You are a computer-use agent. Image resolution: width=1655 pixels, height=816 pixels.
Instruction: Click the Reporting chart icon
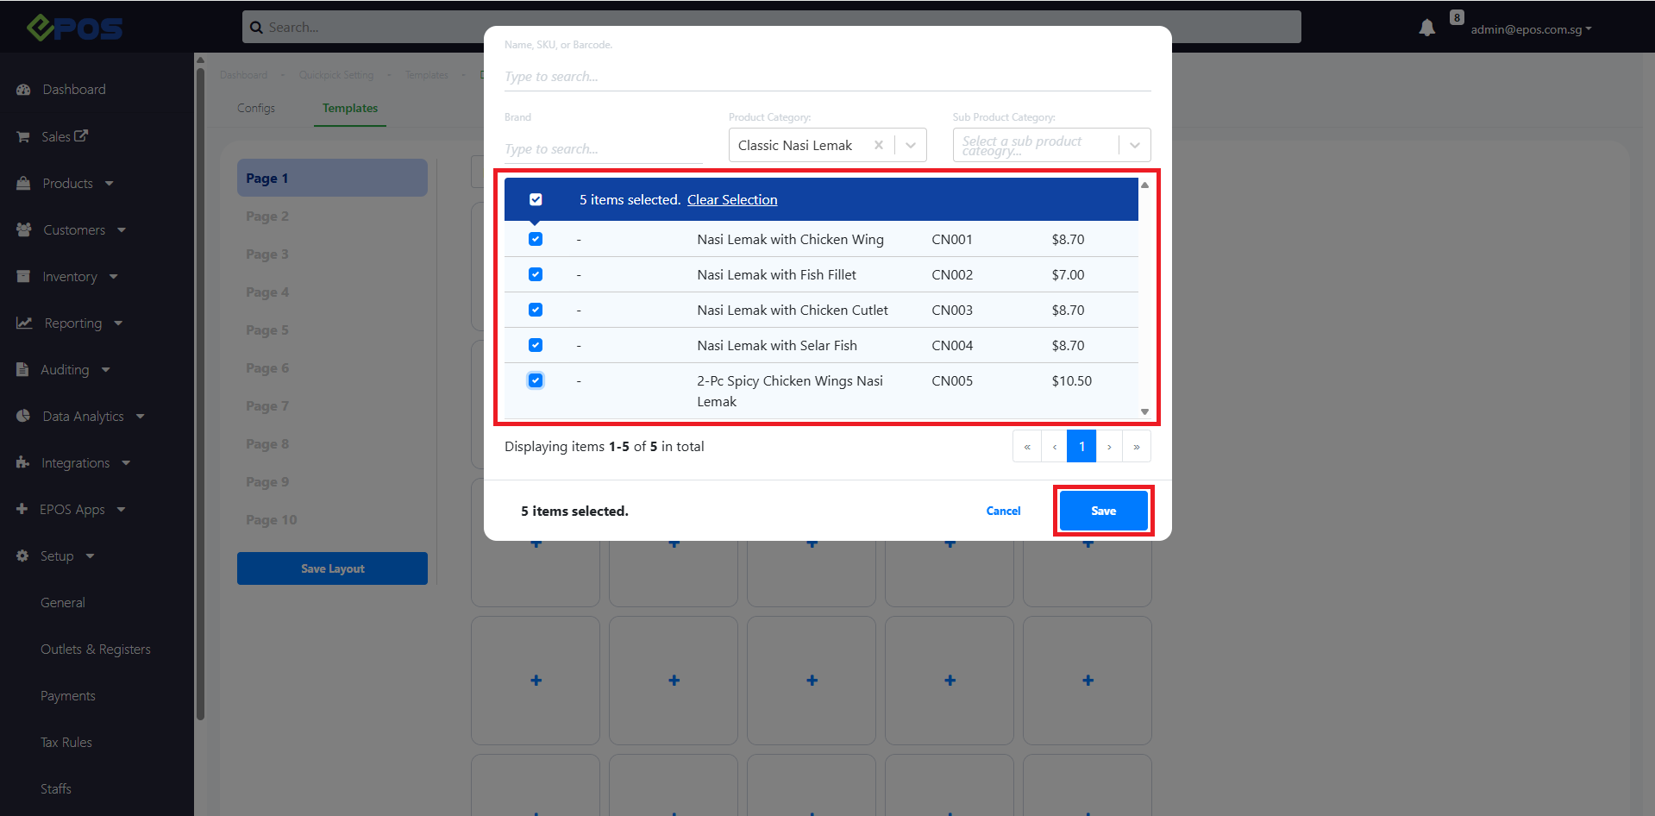pyautogui.click(x=24, y=323)
